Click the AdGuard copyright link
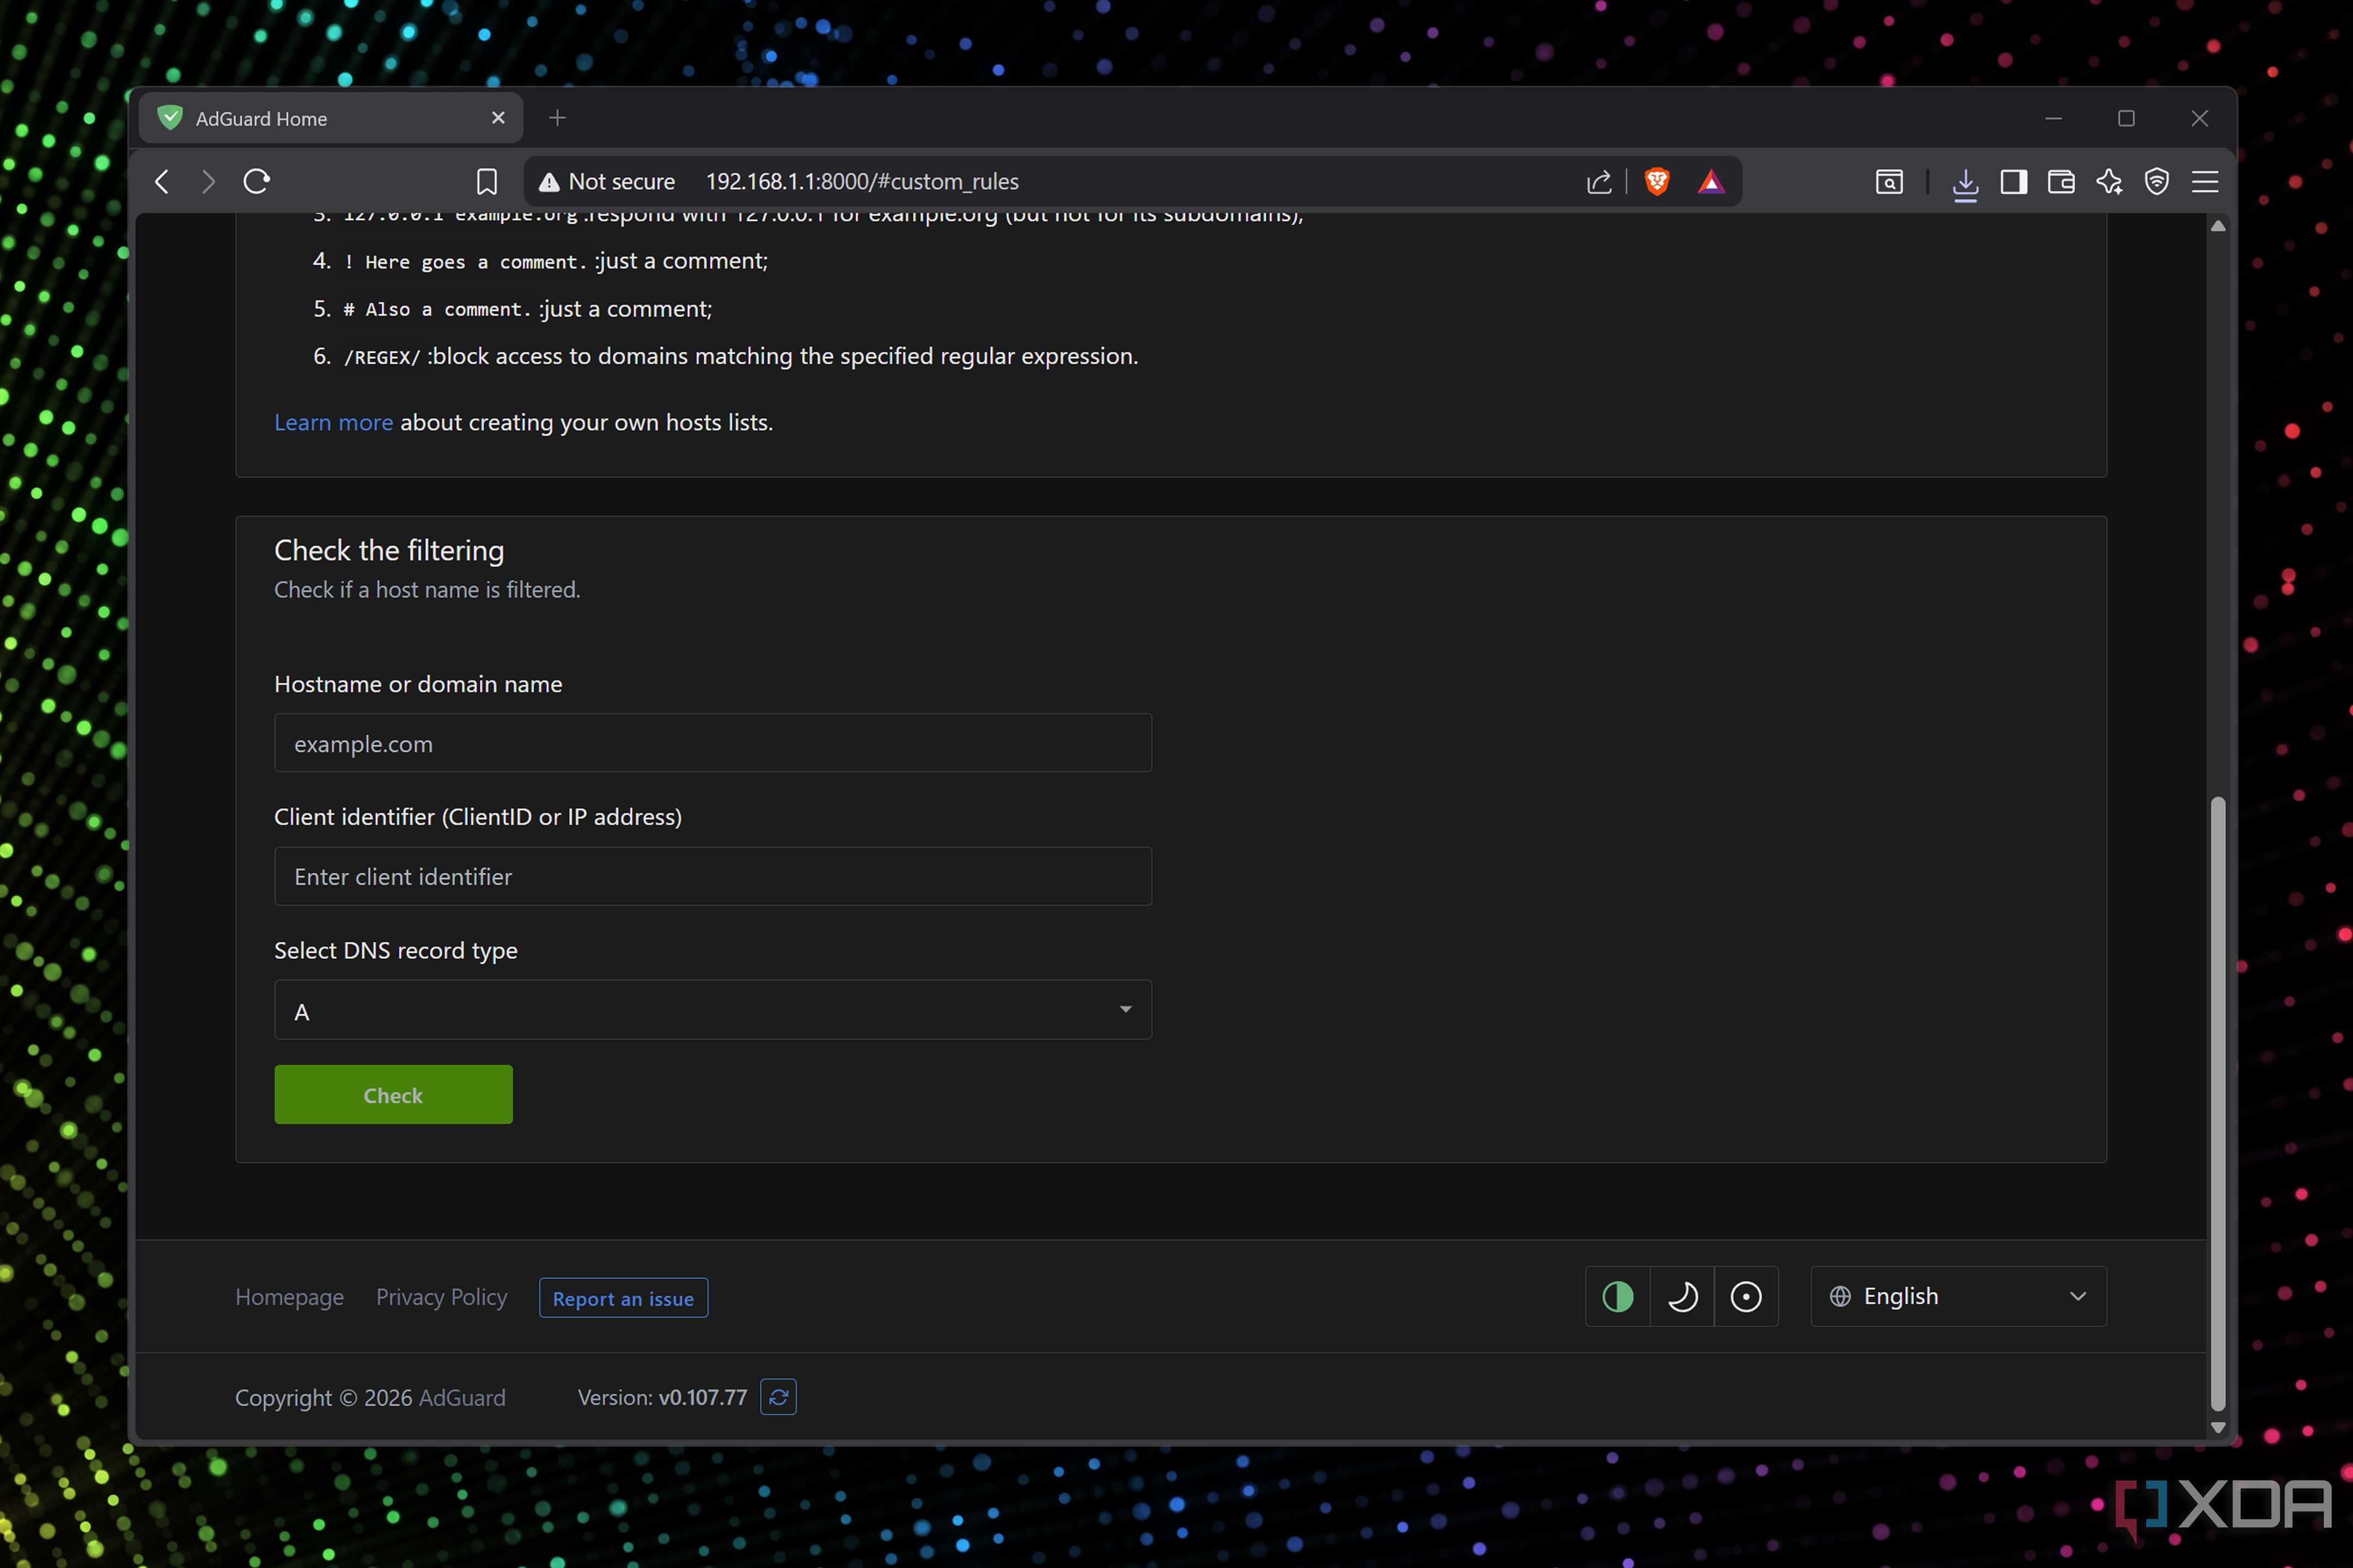Image resolution: width=2353 pixels, height=1568 pixels. 462,1397
